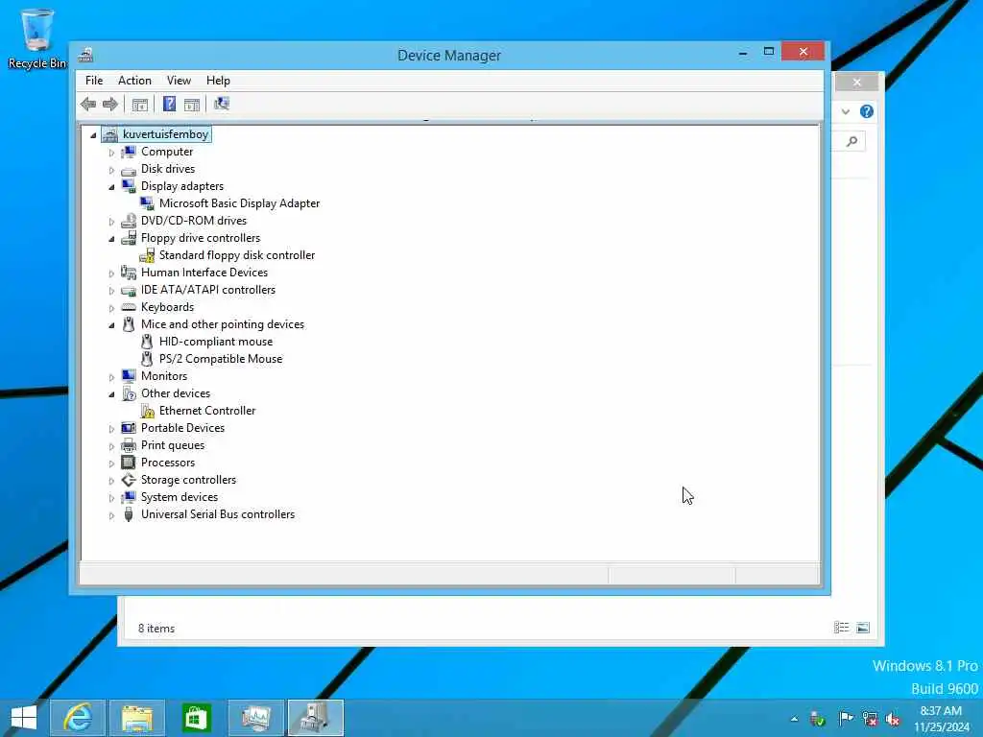Click the PS/2 Compatible Mouse icon
The width and height of the screenshot is (983, 737).
(x=147, y=359)
